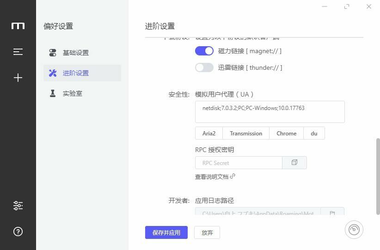Screen dimensions: 380x250
Task: Select 进阶设置 in the sidebar
Action: [x=76, y=73]
